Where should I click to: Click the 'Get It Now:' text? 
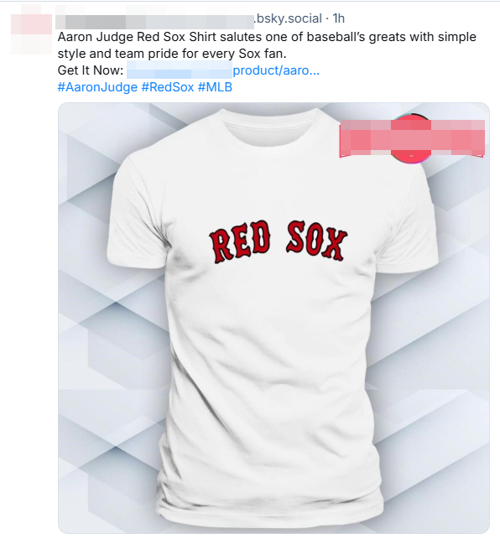90,70
